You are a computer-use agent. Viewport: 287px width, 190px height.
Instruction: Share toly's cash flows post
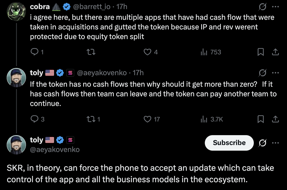pyautogui.click(x=275, y=119)
